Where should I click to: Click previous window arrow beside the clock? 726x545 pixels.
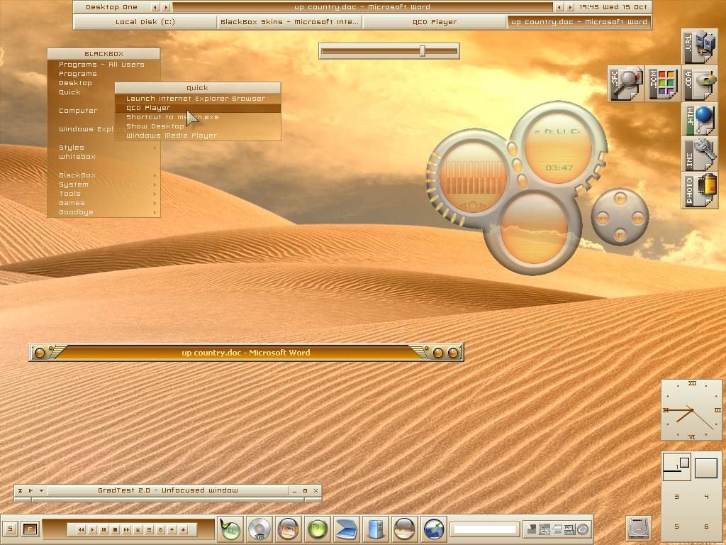click(x=559, y=7)
